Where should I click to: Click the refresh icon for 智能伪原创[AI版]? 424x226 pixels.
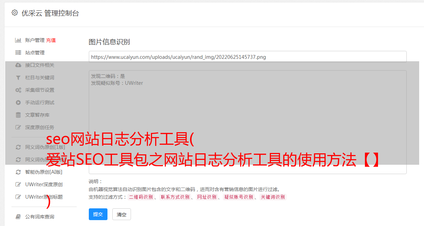click(x=18, y=172)
